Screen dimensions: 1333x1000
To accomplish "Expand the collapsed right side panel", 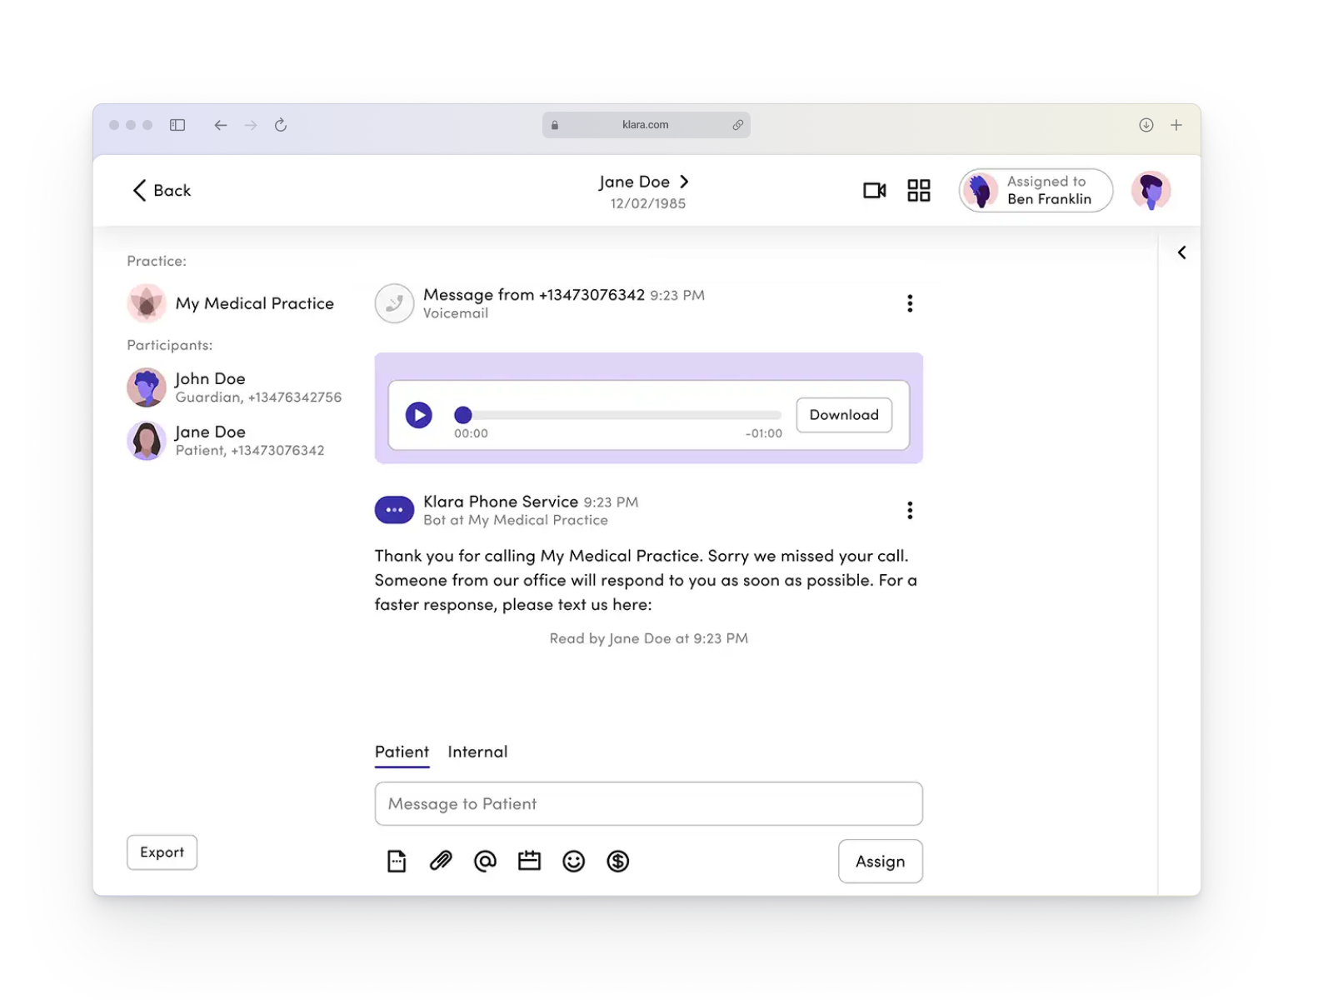I will (x=1181, y=252).
